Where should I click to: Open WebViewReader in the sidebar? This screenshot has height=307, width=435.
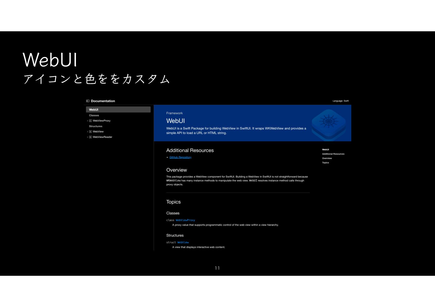(103, 137)
